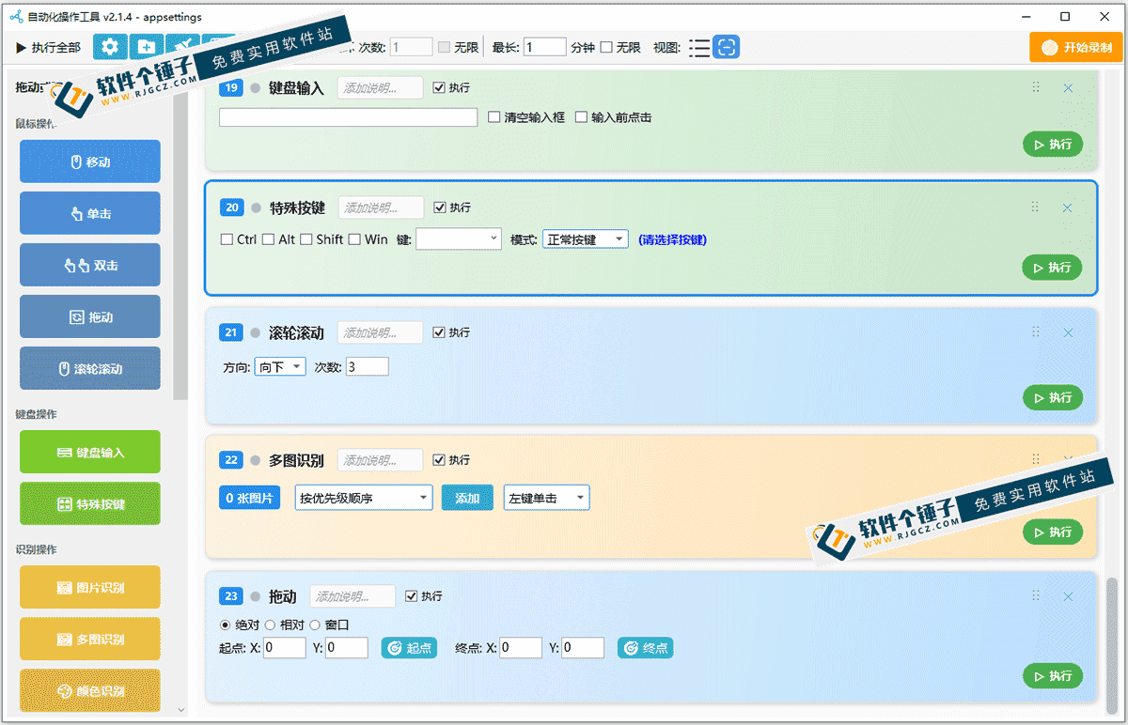The height and width of the screenshot is (725, 1128).
Task: Delete step 23 using X icon
Action: click(1068, 596)
